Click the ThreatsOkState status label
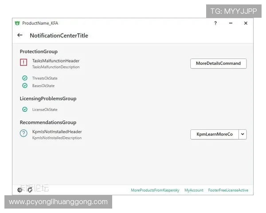 (x=45, y=78)
